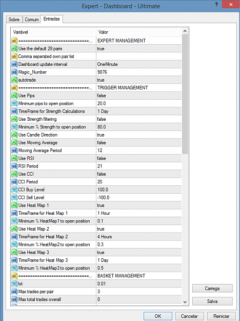This screenshot has height=321, width=240.
Task: Switch to the Sobre tab
Action: pos(14,20)
